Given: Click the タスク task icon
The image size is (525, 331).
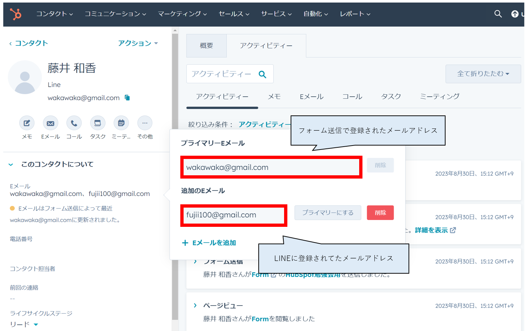Looking at the screenshot, I should (98, 123).
